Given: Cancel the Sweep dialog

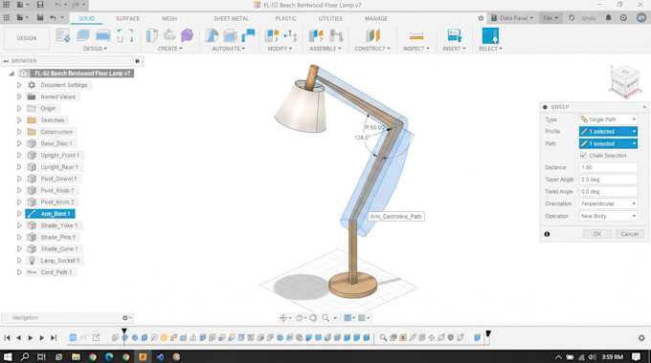Looking at the screenshot, I should point(629,234).
